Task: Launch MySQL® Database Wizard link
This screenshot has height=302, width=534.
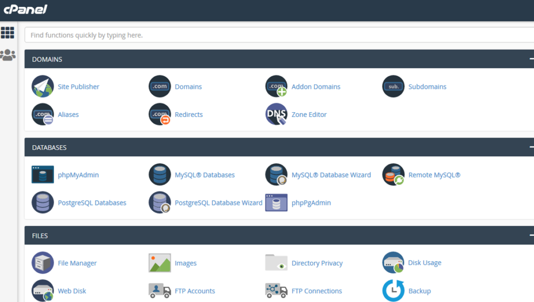Action: coord(331,175)
